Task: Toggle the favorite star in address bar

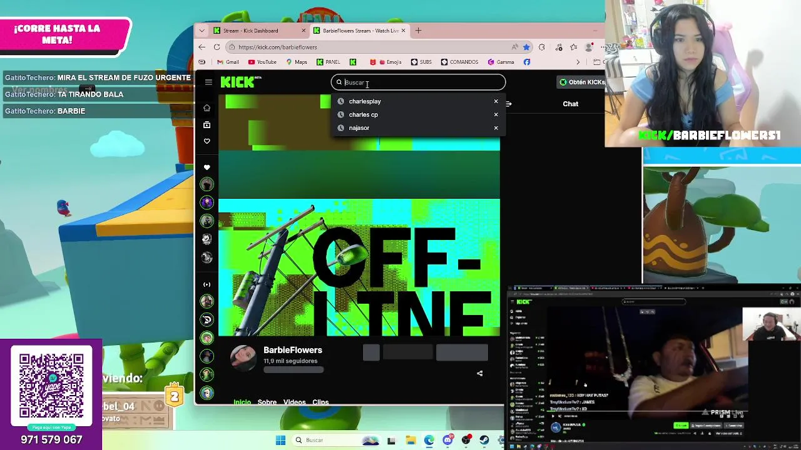Action: (526, 47)
